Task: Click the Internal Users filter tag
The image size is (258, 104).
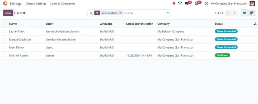Action: [x=109, y=13]
